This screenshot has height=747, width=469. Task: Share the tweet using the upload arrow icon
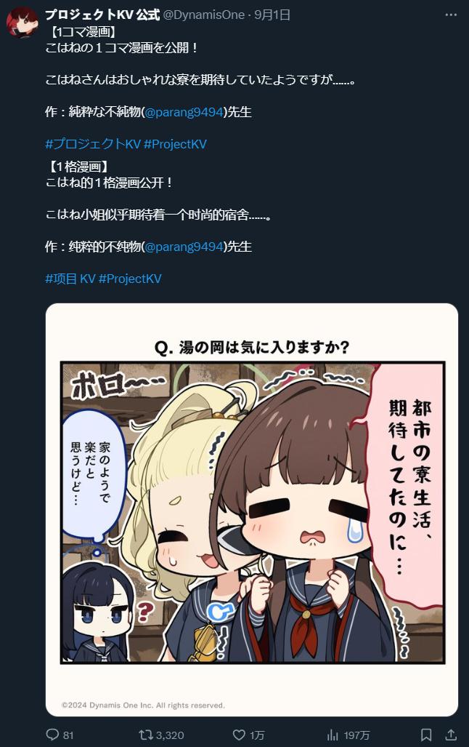(451, 734)
